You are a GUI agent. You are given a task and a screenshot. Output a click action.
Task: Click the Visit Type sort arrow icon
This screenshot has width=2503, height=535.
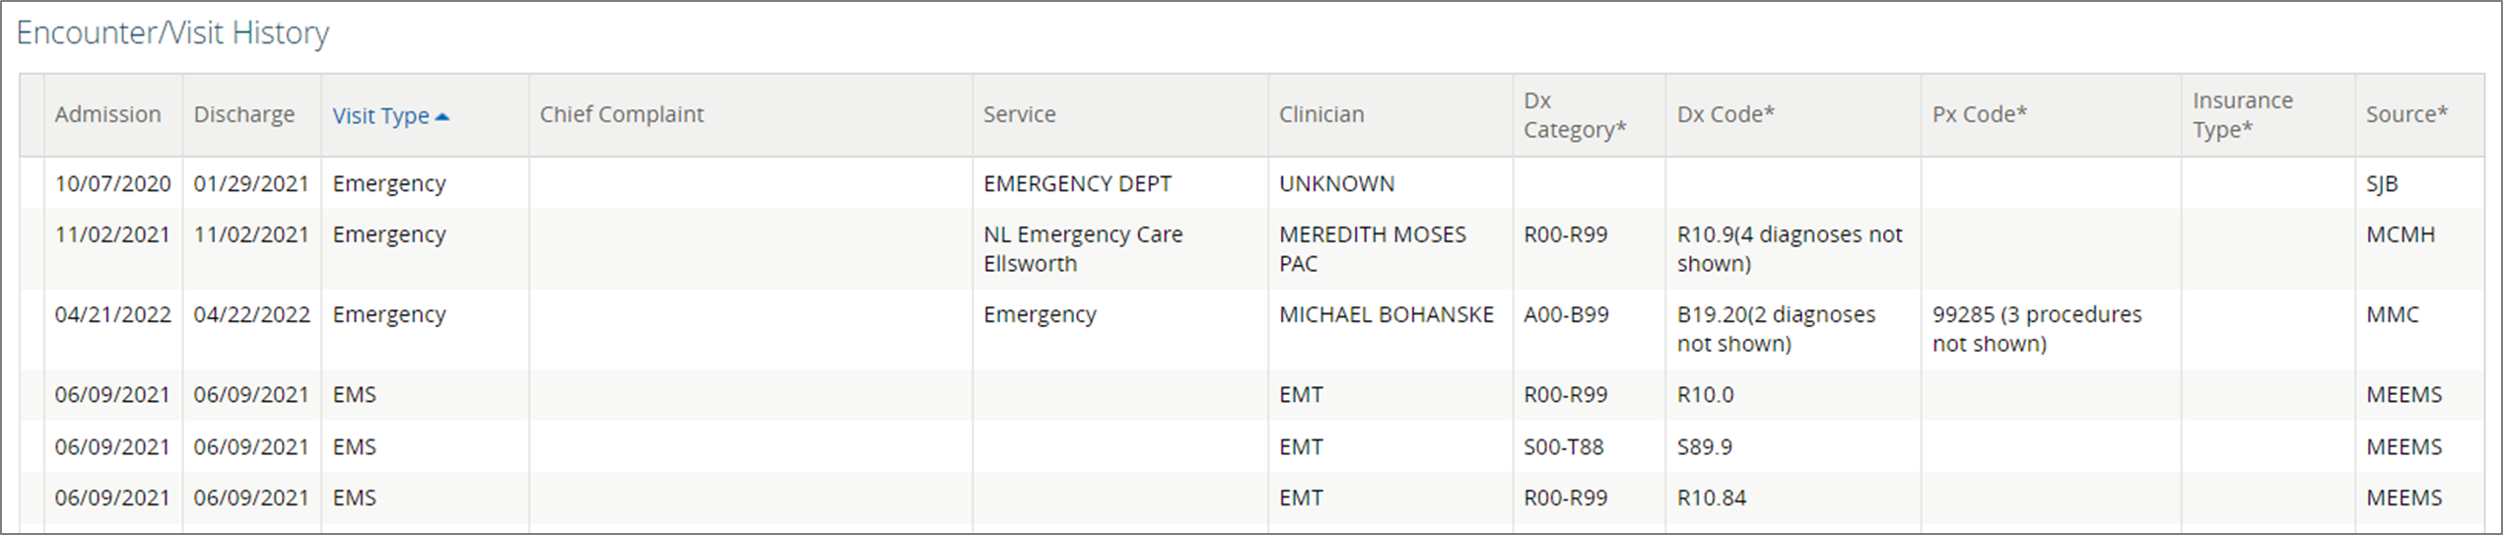pos(442,116)
